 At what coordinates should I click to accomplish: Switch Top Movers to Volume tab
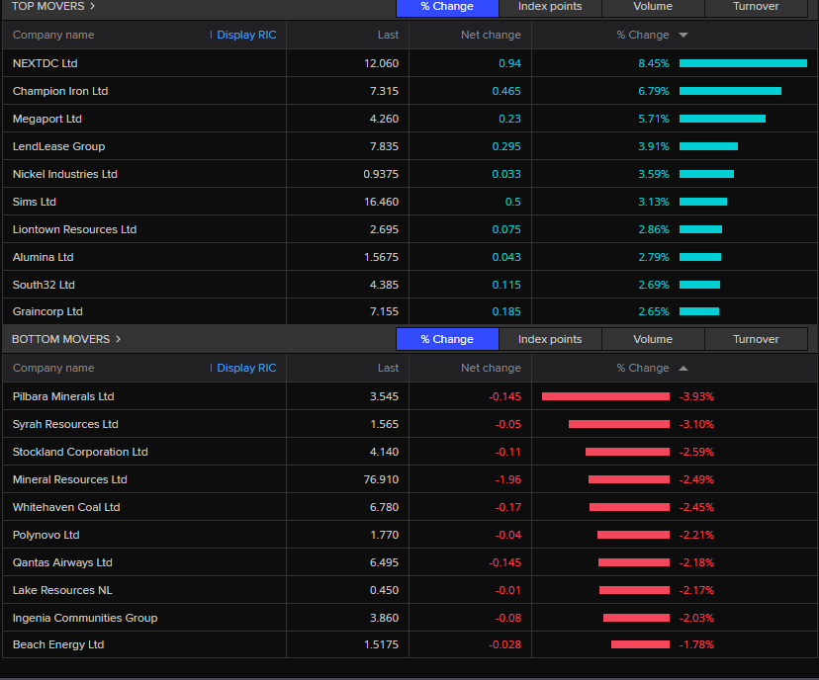tap(653, 7)
